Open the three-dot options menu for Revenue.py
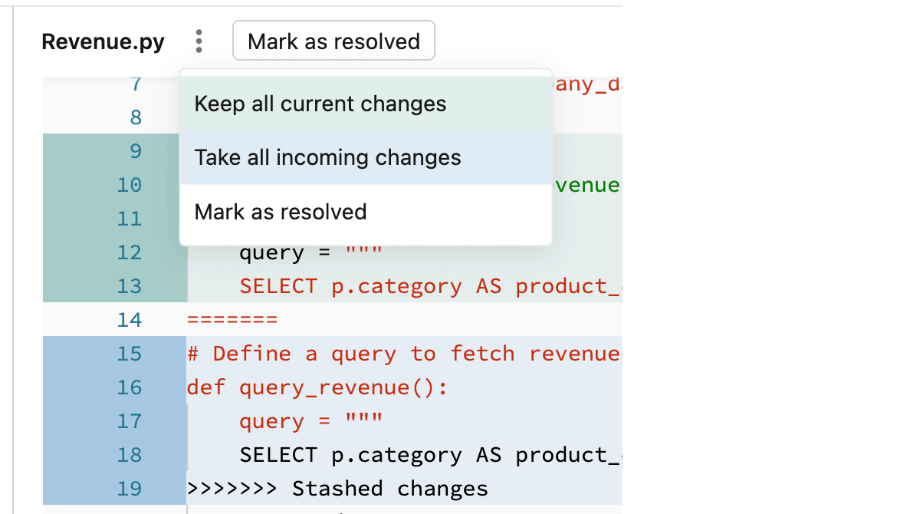The image size is (920, 514). tap(199, 41)
